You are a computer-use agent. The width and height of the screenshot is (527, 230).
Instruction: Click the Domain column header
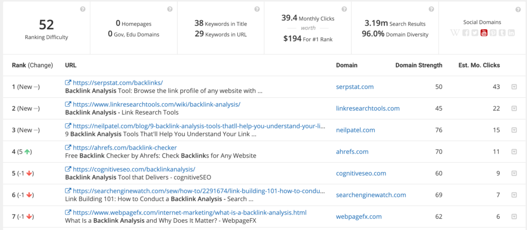tap(346, 65)
